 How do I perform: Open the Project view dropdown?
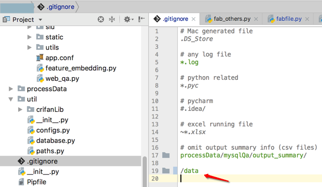(x=40, y=20)
